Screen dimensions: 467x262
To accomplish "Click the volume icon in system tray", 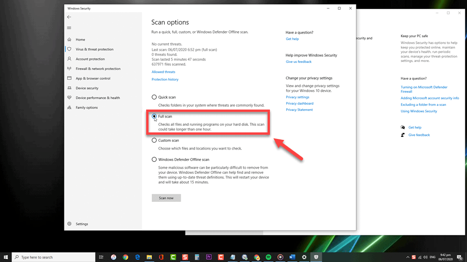I will 425,257.
